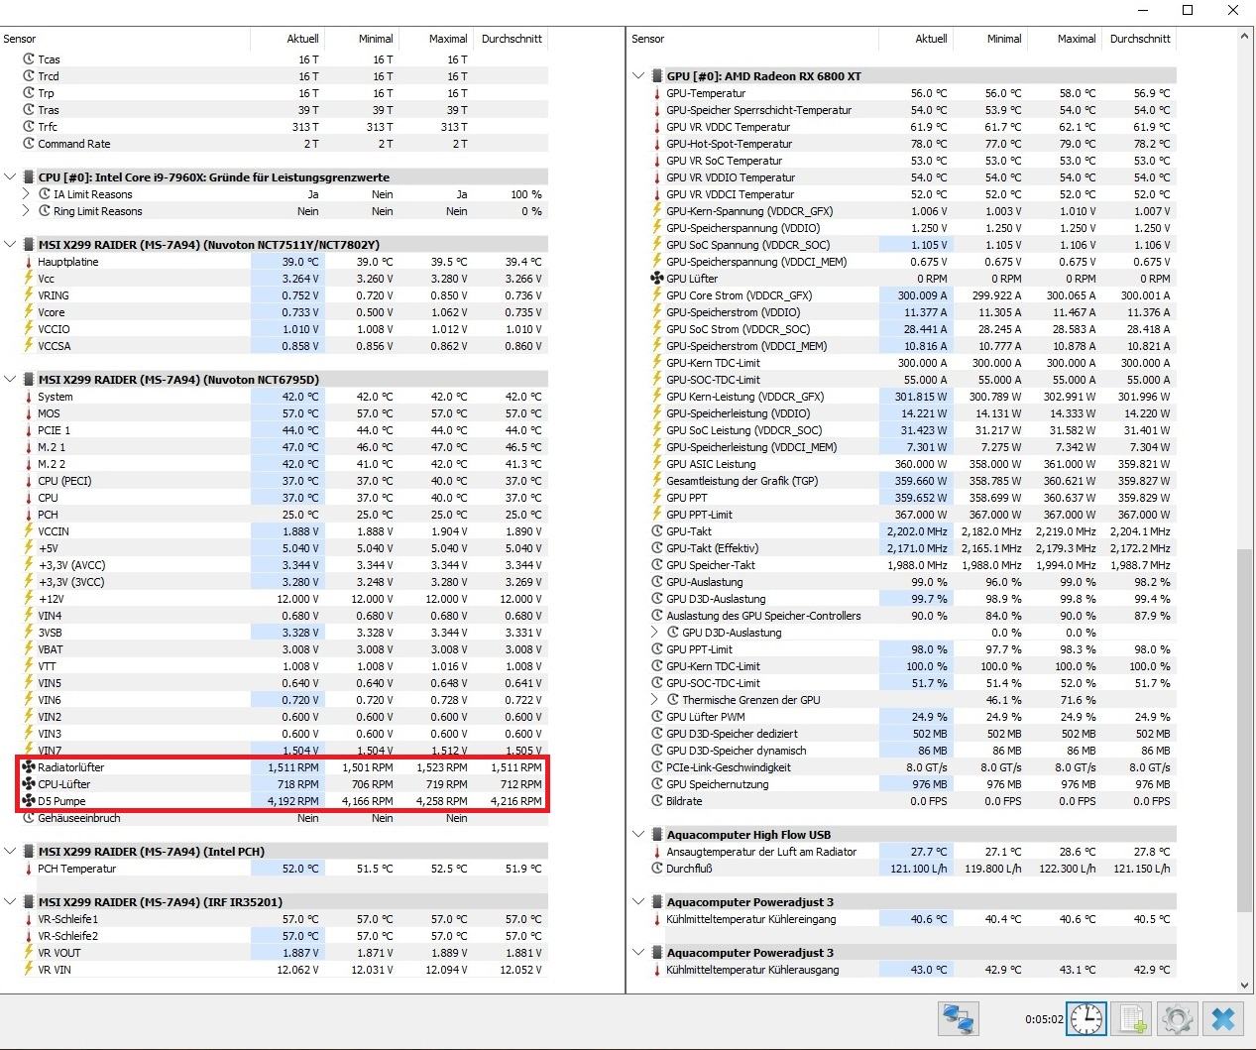Click left pane Sensor column header

click(x=125, y=39)
